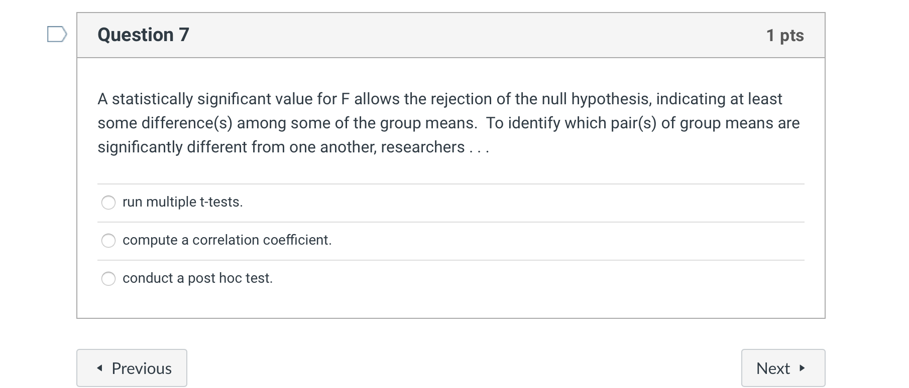Screen dimensions: 909x388
Task: Choose 'conduct a post hoc test' answer
Action: pyautogui.click(x=108, y=279)
